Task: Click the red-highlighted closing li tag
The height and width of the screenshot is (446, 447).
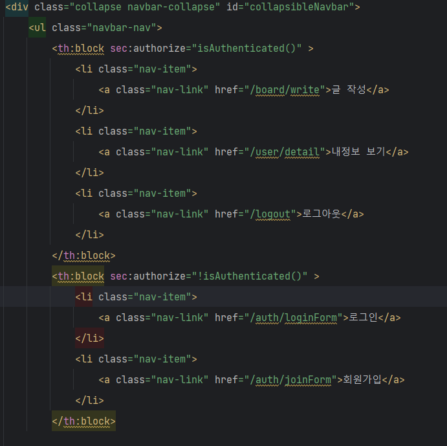Action: click(89, 339)
